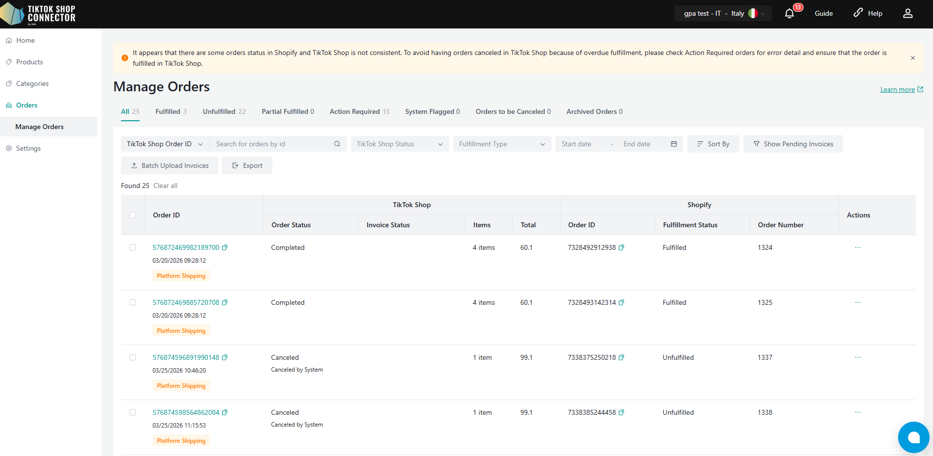Select checkbox for order 576872469885720708

pos(133,302)
